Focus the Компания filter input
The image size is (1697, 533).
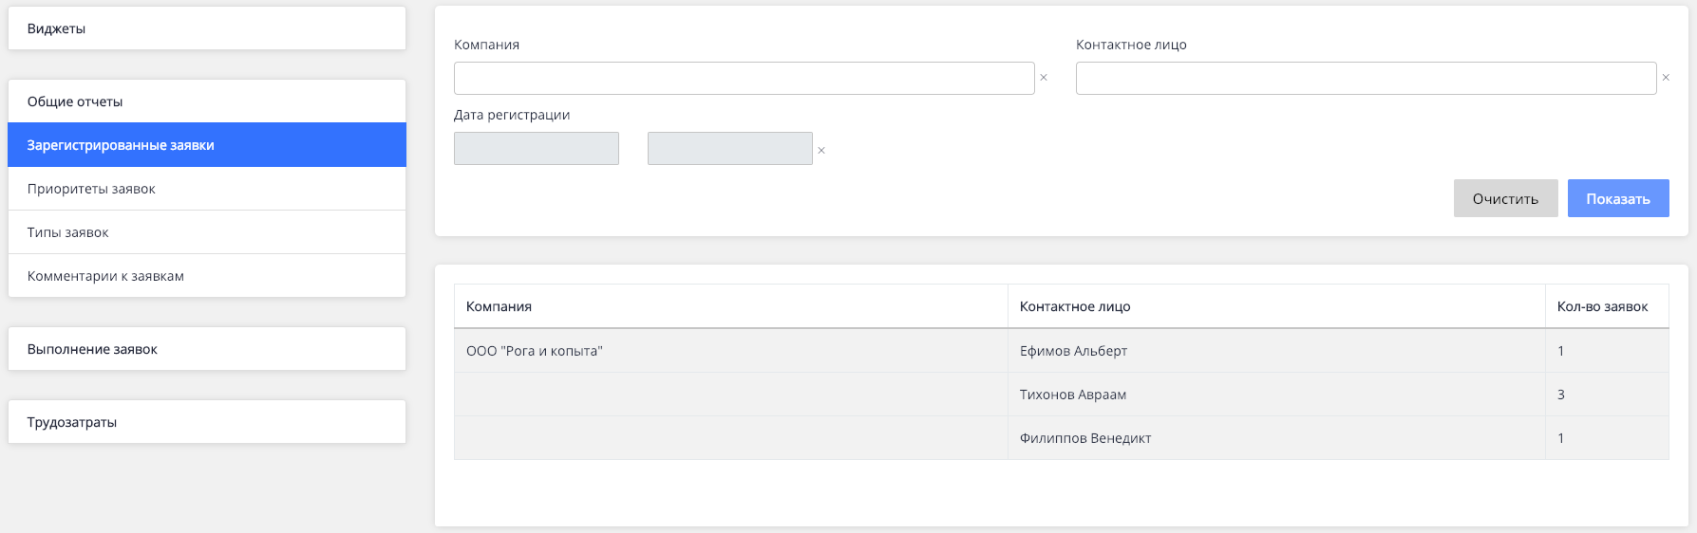tap(744, 78)
